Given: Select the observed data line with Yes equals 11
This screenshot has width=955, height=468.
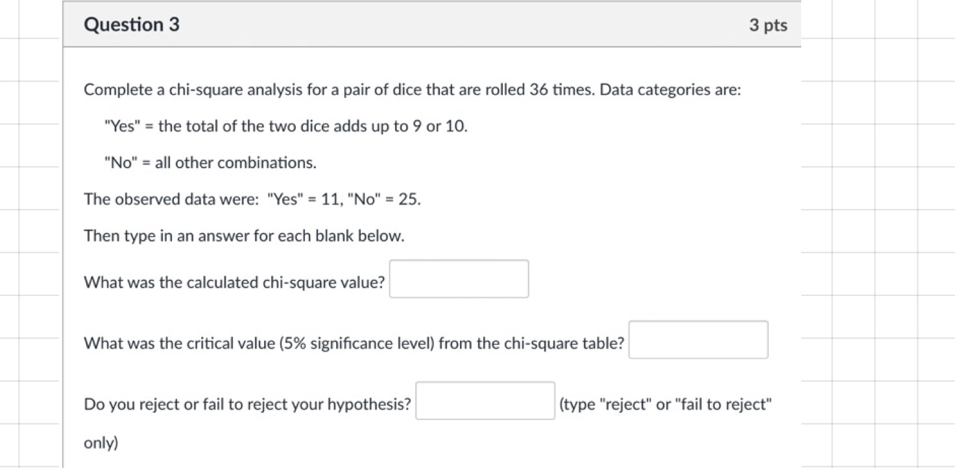Looking at the screenshot, I should pyautogui.click(x=252, y=199).
